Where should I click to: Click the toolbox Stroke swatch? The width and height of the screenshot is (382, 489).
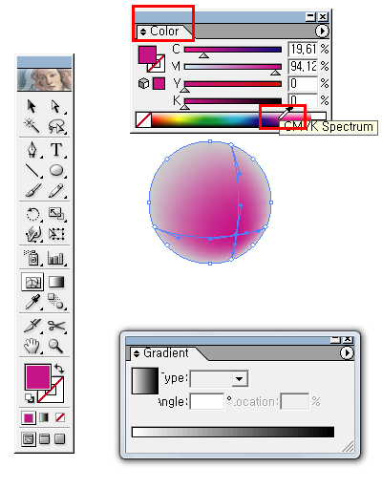[57, 395]
